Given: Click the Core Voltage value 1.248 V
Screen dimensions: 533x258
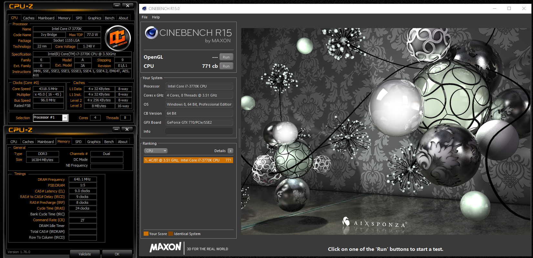Looking at the screenshot, I should tap(89, 46).
